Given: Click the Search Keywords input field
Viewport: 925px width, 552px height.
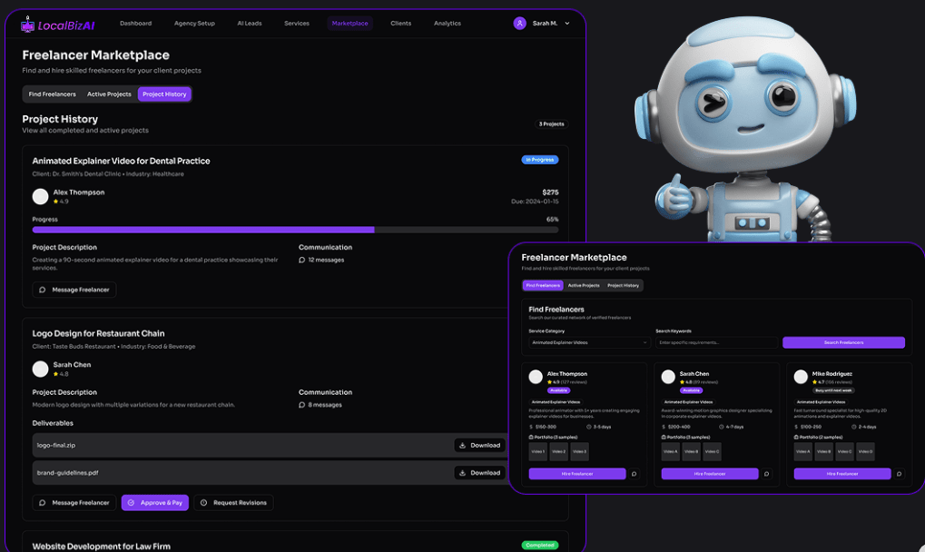Looking at the screenshot, I should [716, 342].
